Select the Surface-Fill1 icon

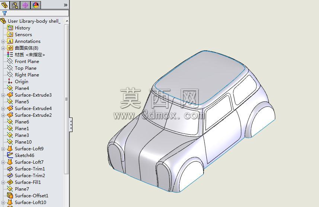tap(10, 182)
